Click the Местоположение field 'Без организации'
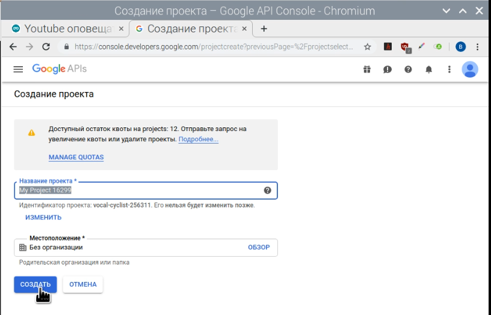This screenshot has height=315, width=491. [x=146, y=248]
